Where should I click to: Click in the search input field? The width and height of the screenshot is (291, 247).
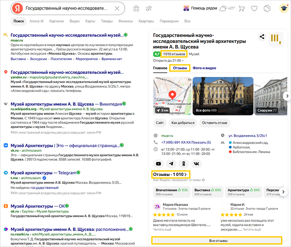[68, 9]
